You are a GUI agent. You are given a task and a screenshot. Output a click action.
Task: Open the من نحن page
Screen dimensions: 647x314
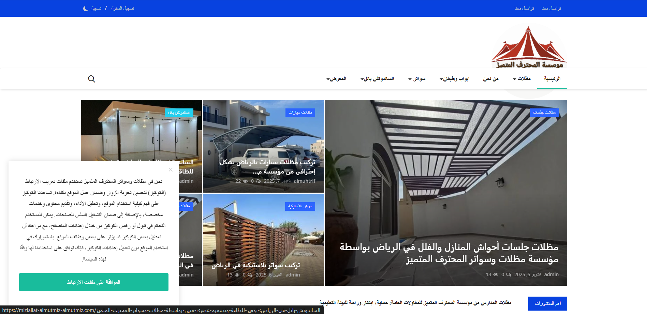tap(491, 79)
